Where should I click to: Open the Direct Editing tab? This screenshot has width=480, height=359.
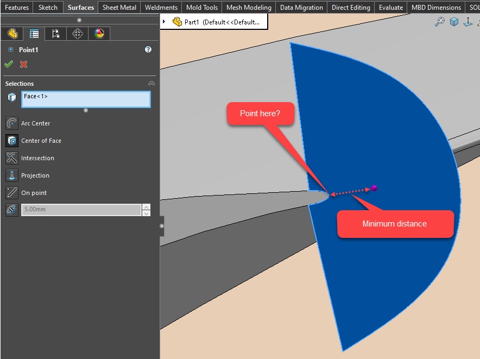click(x=351, y=8)
